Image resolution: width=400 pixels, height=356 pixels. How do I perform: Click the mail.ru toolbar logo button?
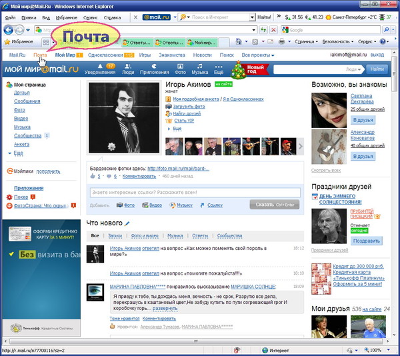[x=157, y=17]
